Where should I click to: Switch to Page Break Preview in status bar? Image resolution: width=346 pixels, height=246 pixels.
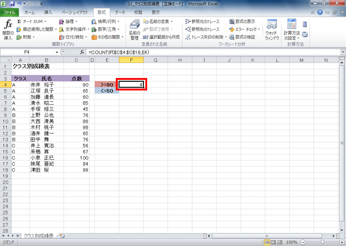(x=280, y=242)
